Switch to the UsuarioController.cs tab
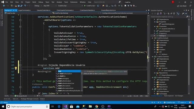 click(x=44, y=10)
